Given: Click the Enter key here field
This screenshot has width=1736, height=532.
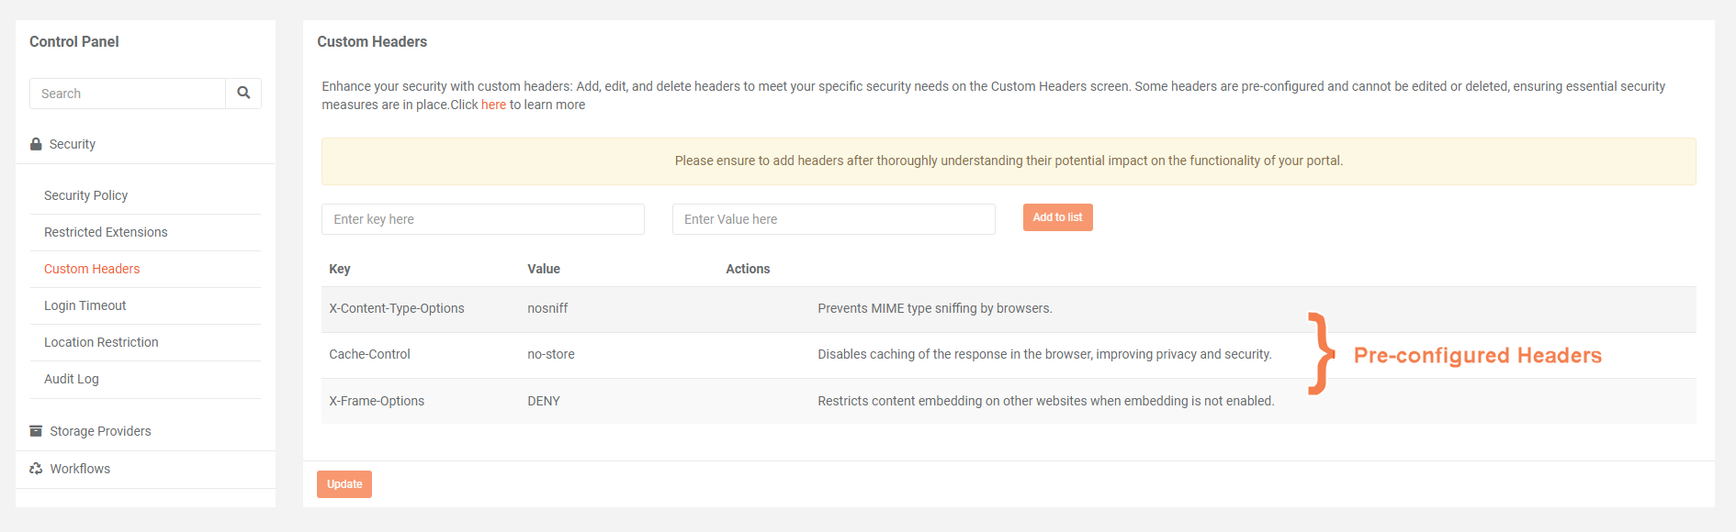Looking at the screenshot, I should pyautogui.click(x=482, y=219).
